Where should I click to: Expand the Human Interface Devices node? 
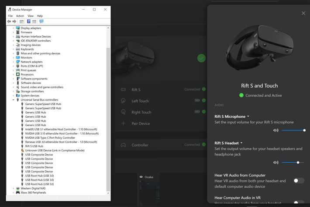[14, 36]
